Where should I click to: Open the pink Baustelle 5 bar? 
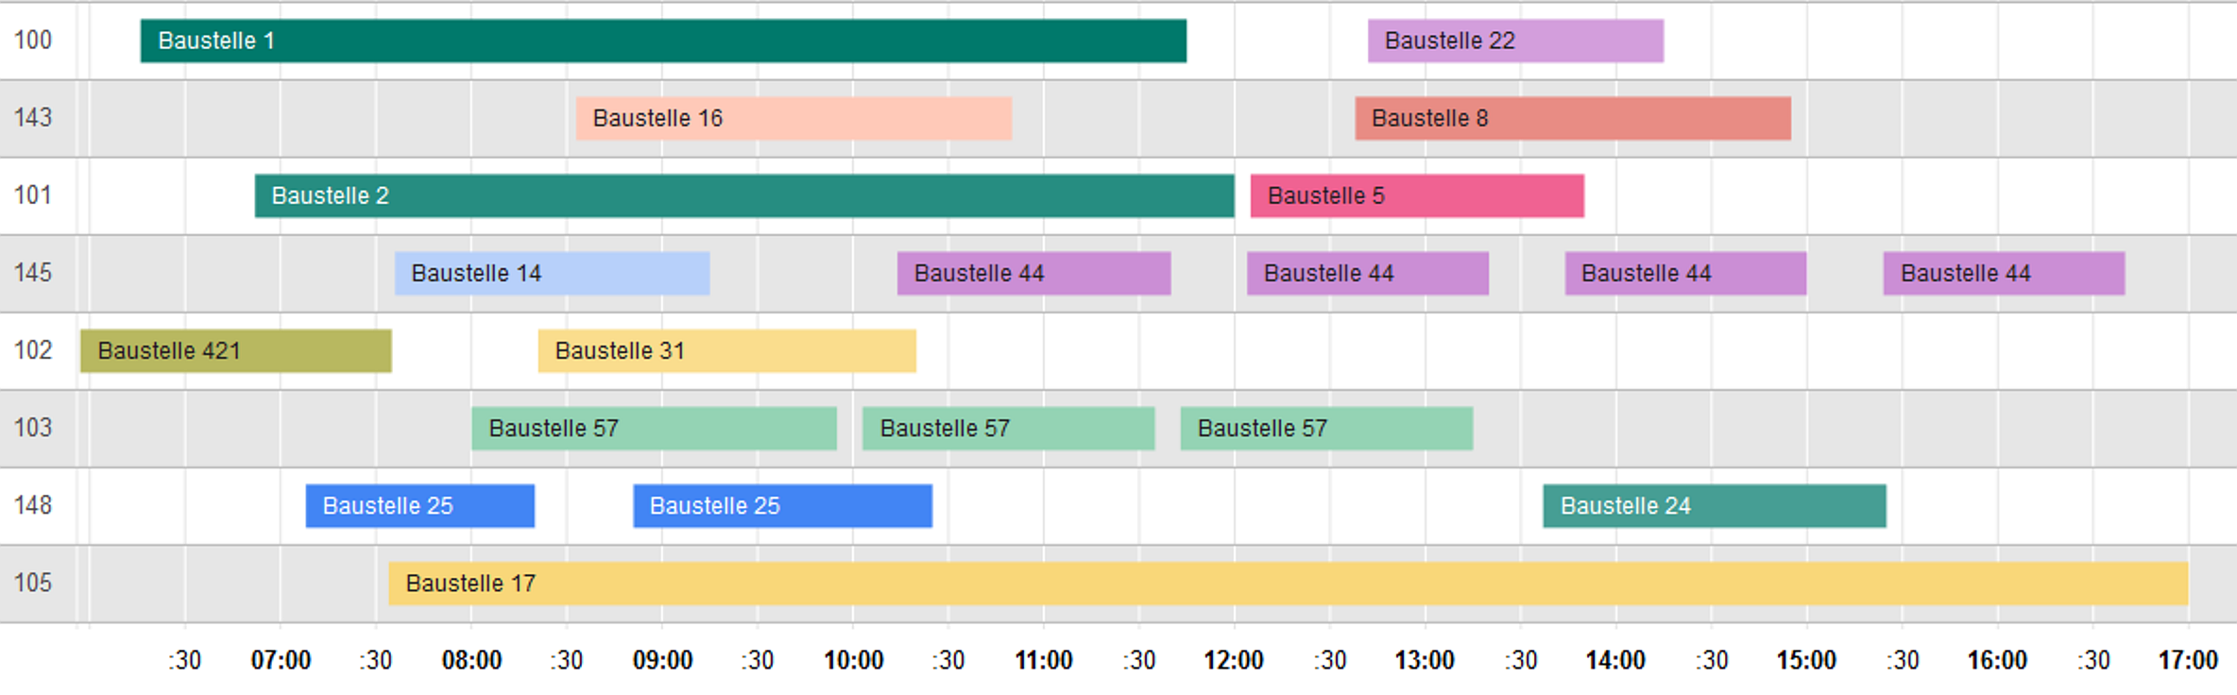click(1417, 195)
